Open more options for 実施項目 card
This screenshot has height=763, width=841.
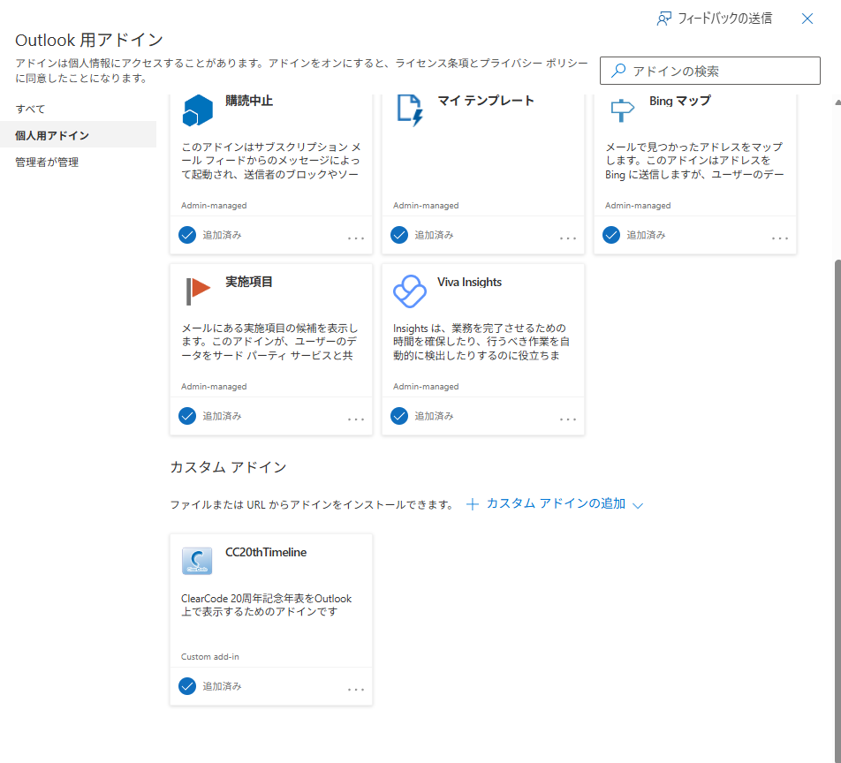[x=356, y=419]
